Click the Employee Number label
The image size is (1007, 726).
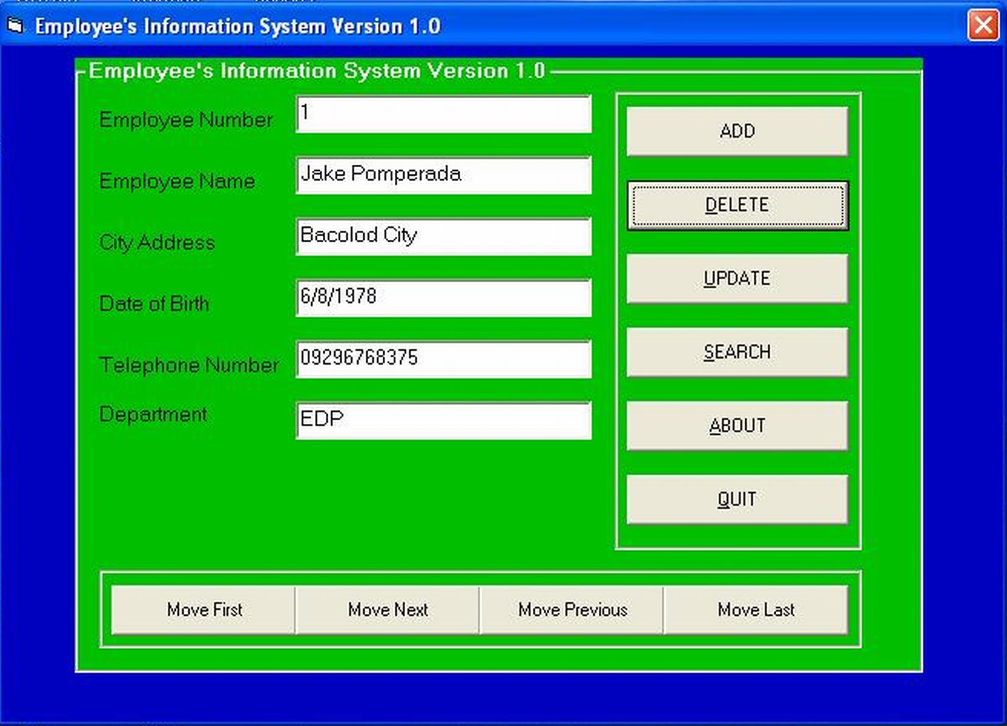tap(186, 120)
